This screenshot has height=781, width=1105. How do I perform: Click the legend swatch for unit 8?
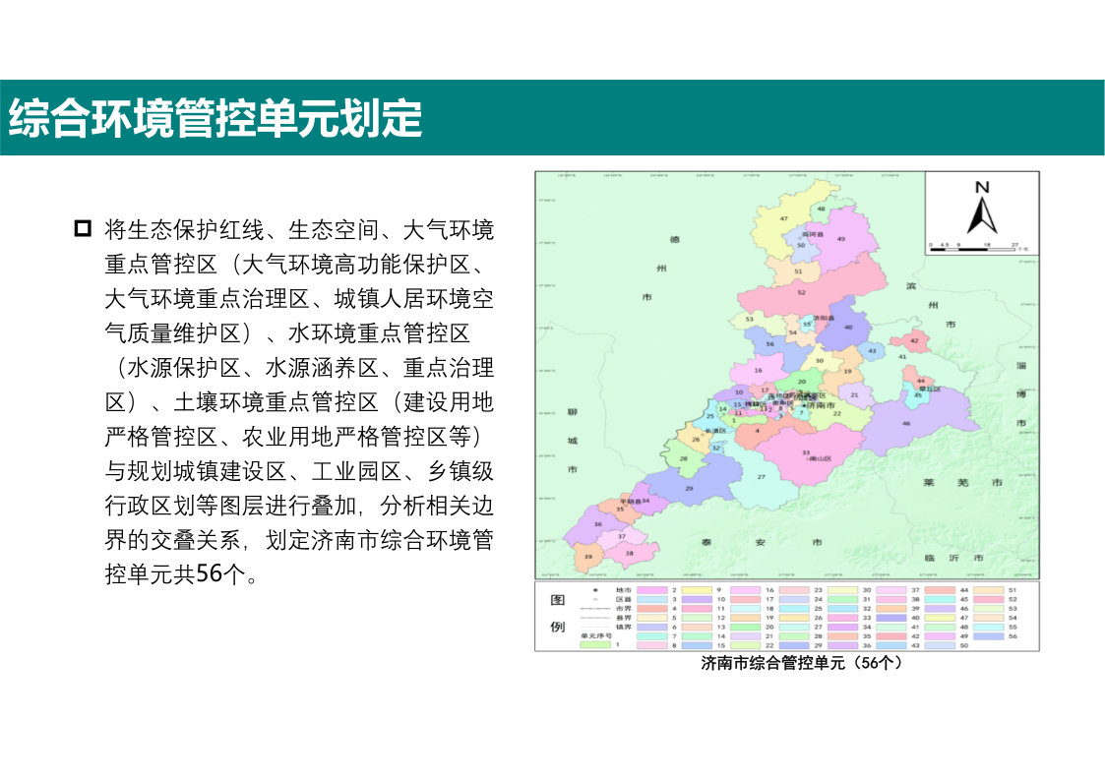coord(651,645)
